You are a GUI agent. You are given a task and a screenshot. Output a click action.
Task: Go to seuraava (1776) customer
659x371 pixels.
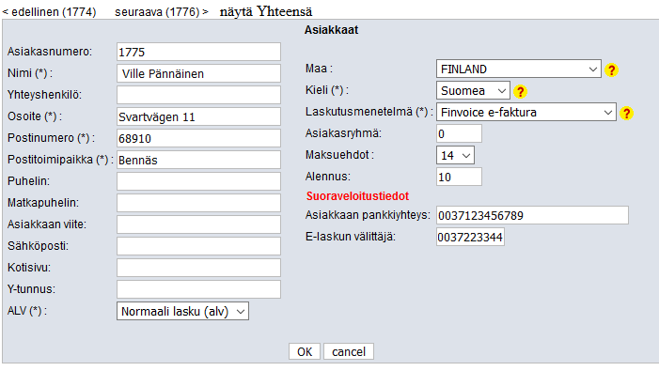pyautogui.click(x=162, y=12)
